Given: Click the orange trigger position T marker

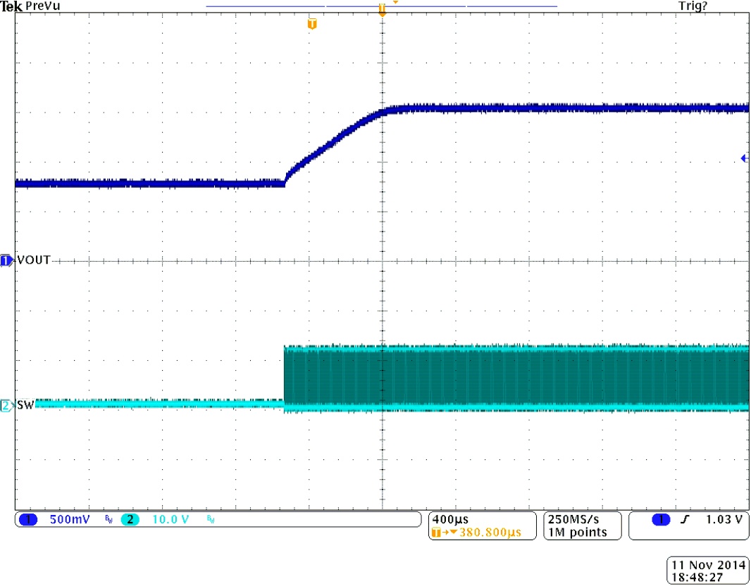Looking at the screenshot, I should pos(312,25).
